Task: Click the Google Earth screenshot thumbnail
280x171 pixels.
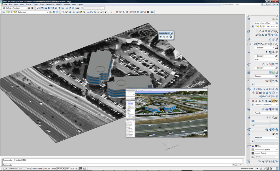Action: click(167, 113)
